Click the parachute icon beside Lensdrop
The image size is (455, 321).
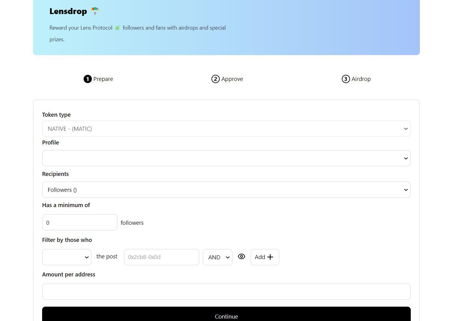tap(95, 11)
